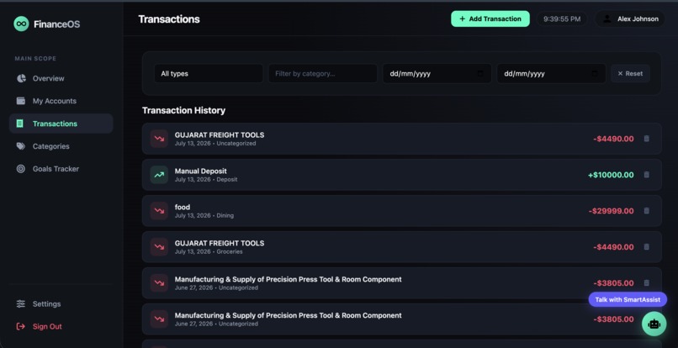Click the Transaction History heading
This screenshot has width=678, height=348.
[x=183, y=111]
